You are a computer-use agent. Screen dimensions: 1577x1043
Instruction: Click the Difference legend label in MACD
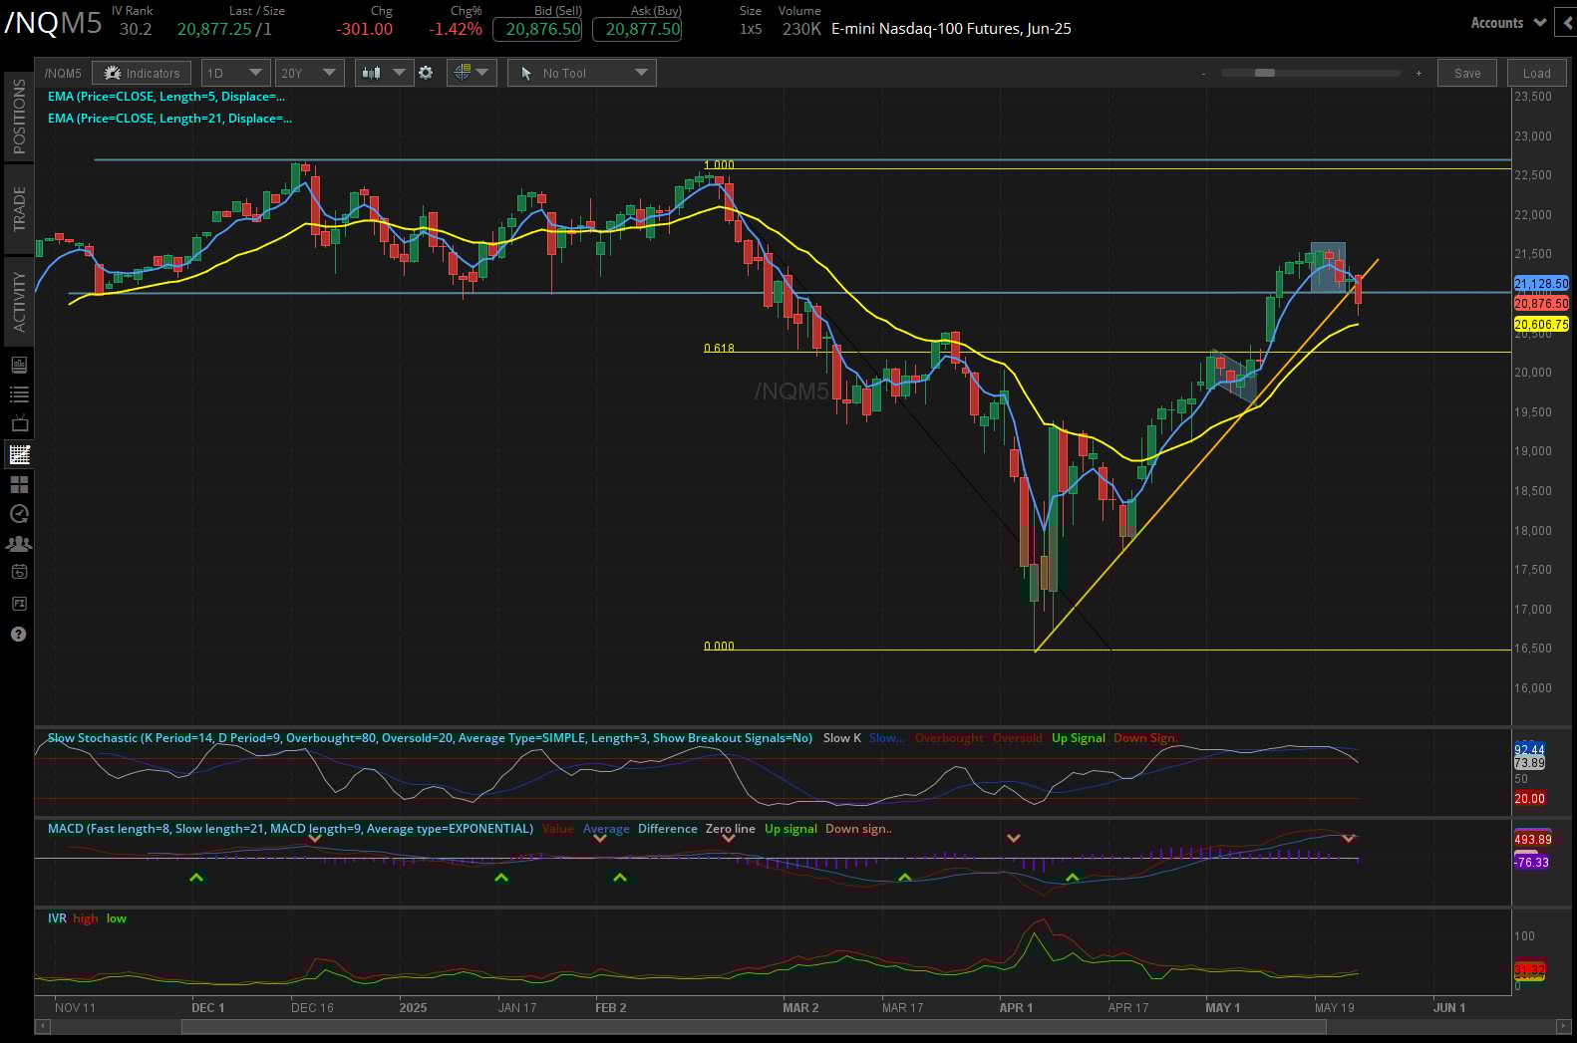(668, 829)
